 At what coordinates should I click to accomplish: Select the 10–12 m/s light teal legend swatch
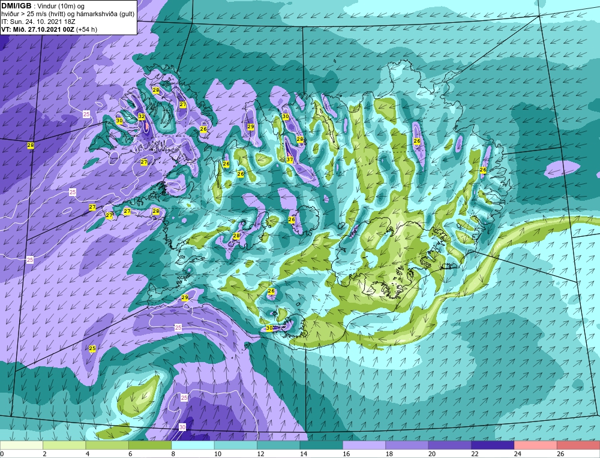pyautogui.click(x=236, y=445)
